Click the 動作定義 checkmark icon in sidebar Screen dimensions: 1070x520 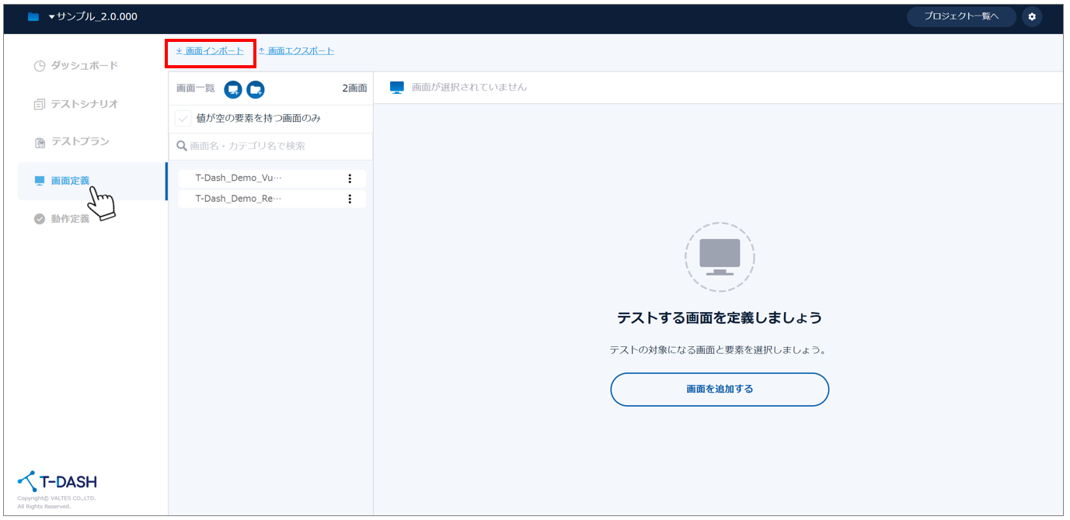[40, 219]
